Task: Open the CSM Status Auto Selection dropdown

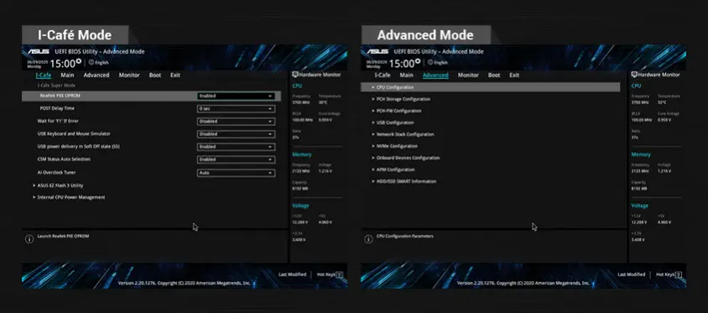Action: click(237, 159)
